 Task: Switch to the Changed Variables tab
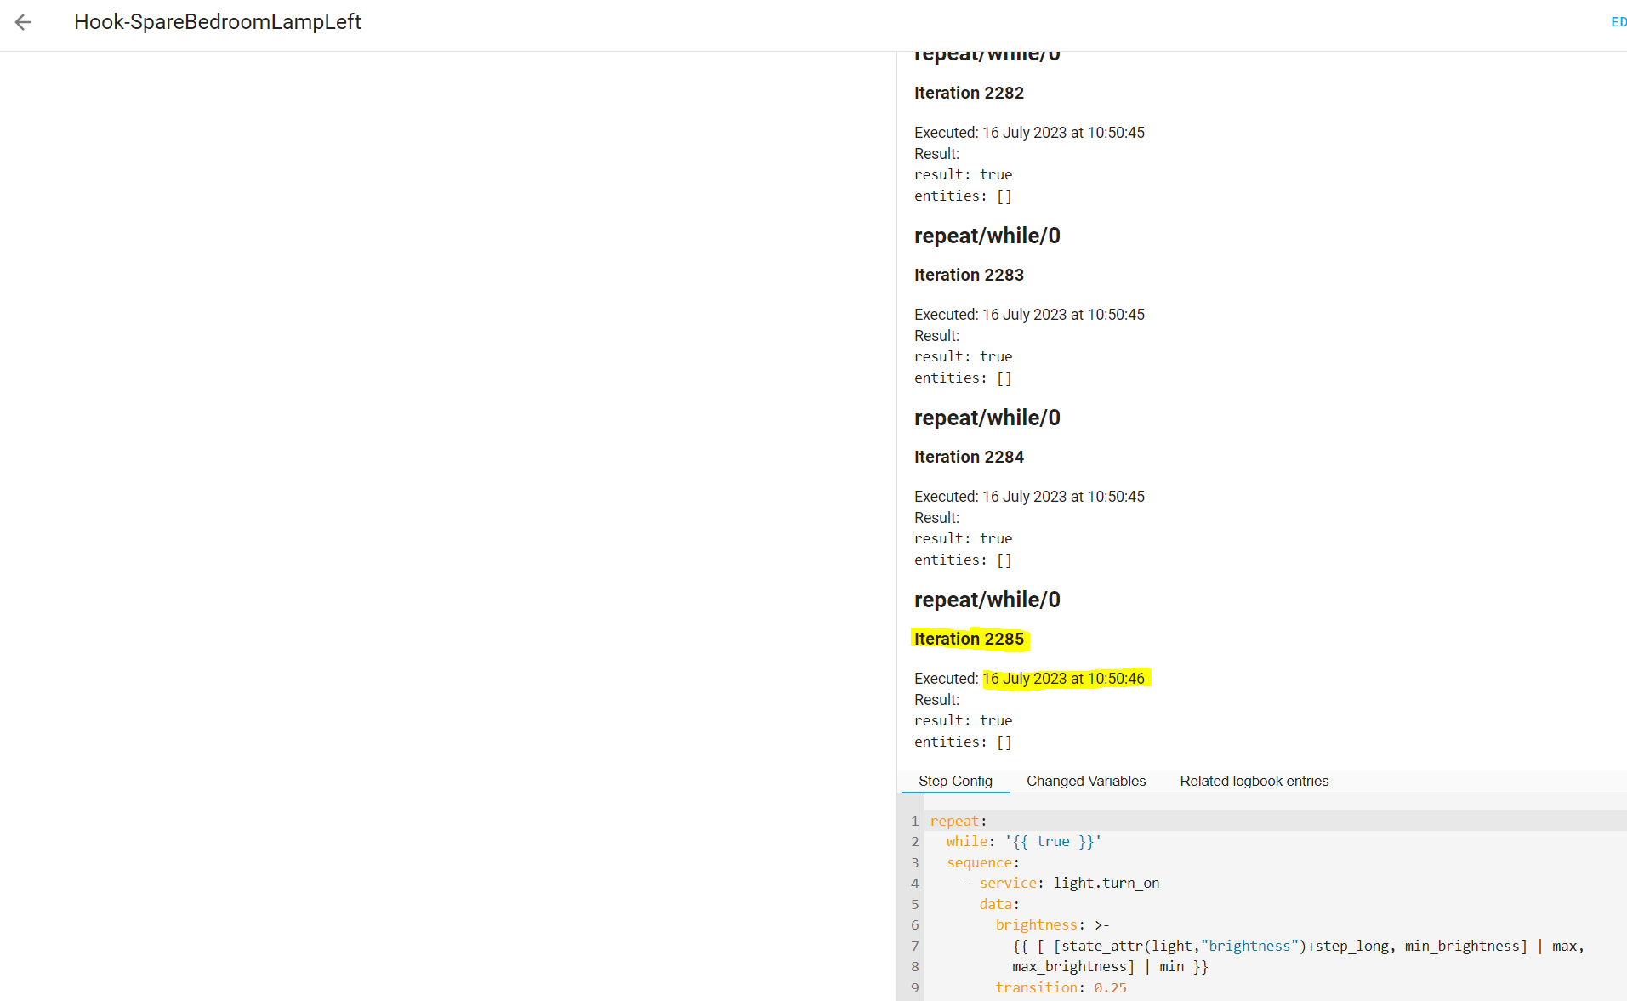point(1085,781)
